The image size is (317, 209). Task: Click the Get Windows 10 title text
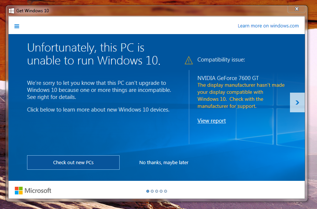pos(33,11)
